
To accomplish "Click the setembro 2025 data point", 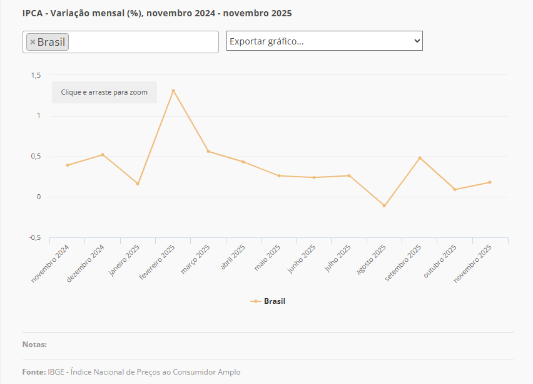I will pos(420,158).
